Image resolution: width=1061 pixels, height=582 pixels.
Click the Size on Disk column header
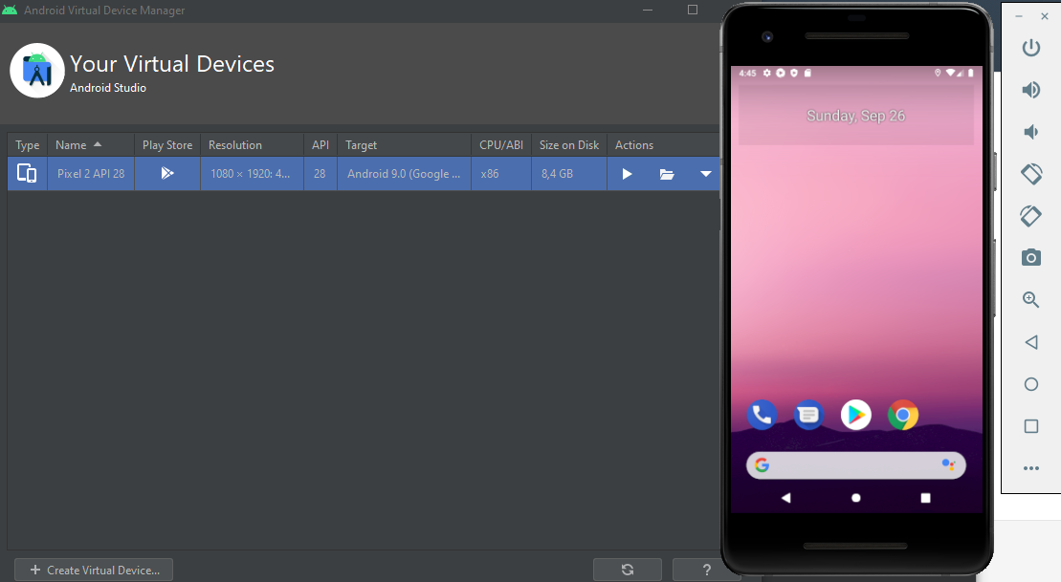pyautogui.click(x=569, y=144)
